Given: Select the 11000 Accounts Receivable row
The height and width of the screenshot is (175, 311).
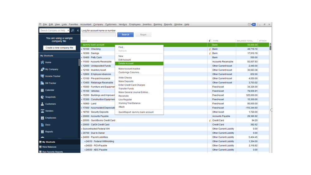Looking at the screenshot, I should (175, 62).
